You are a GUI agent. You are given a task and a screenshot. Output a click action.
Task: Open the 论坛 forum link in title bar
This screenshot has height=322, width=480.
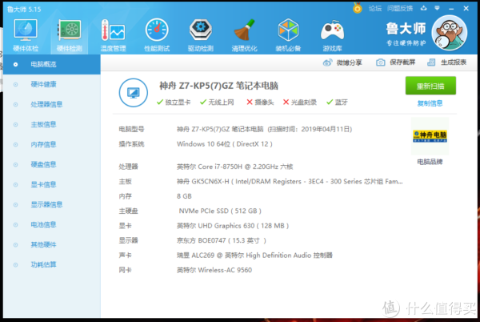(x=374, y=7)
